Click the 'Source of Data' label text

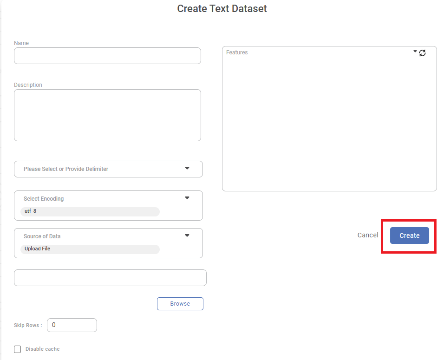[x=42, y=236]
